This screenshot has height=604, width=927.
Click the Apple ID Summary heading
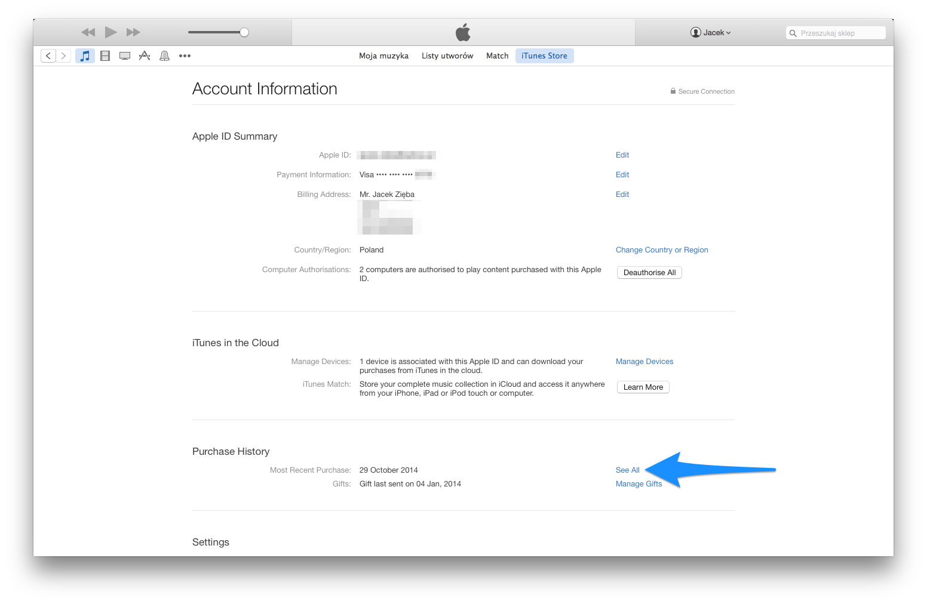235,136
